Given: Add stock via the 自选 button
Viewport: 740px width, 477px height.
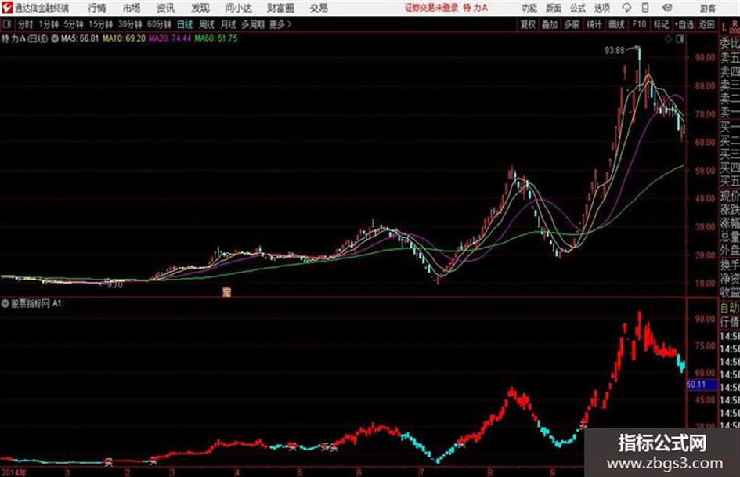Looking at the screenshot, I should tap(684, 24).
